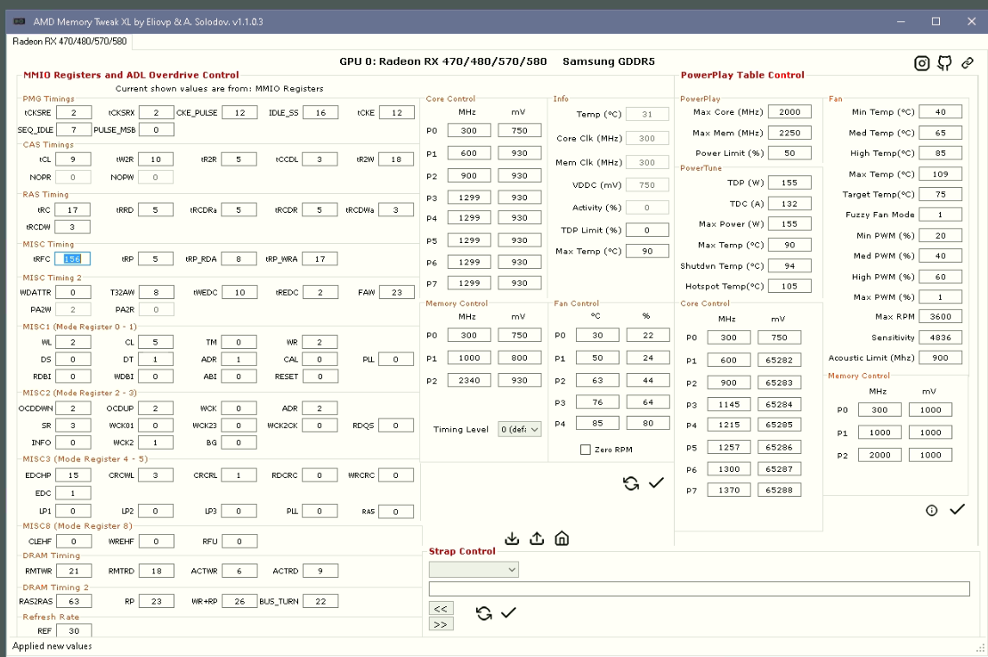
Task: Click 'MMIO Registers and ADL Overdrive Control' heading
Action: pyautogui.click(x=131, y=75)
